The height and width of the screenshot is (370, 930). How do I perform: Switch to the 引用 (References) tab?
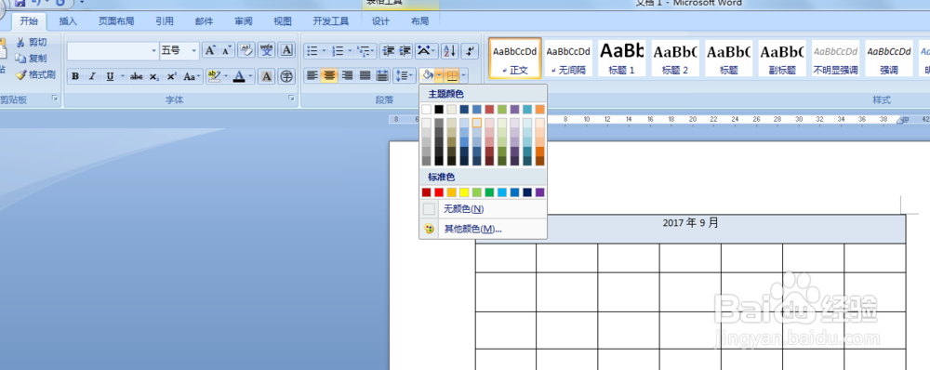coord(165,21)
